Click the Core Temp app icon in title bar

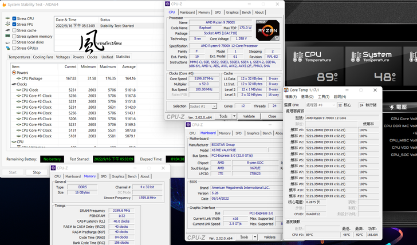pyautogui.click(x=286, y=90)
